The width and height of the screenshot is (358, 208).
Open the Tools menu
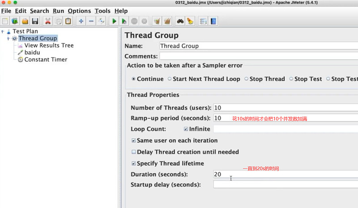[102, 11]
